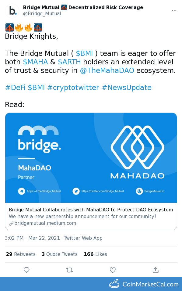Click the CoinMarketCal logo icon

click(x=114, y=284)
